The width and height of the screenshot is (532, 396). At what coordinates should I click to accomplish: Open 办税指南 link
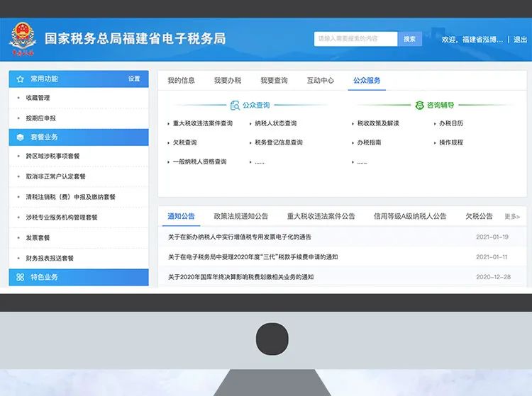coord(369,142)
